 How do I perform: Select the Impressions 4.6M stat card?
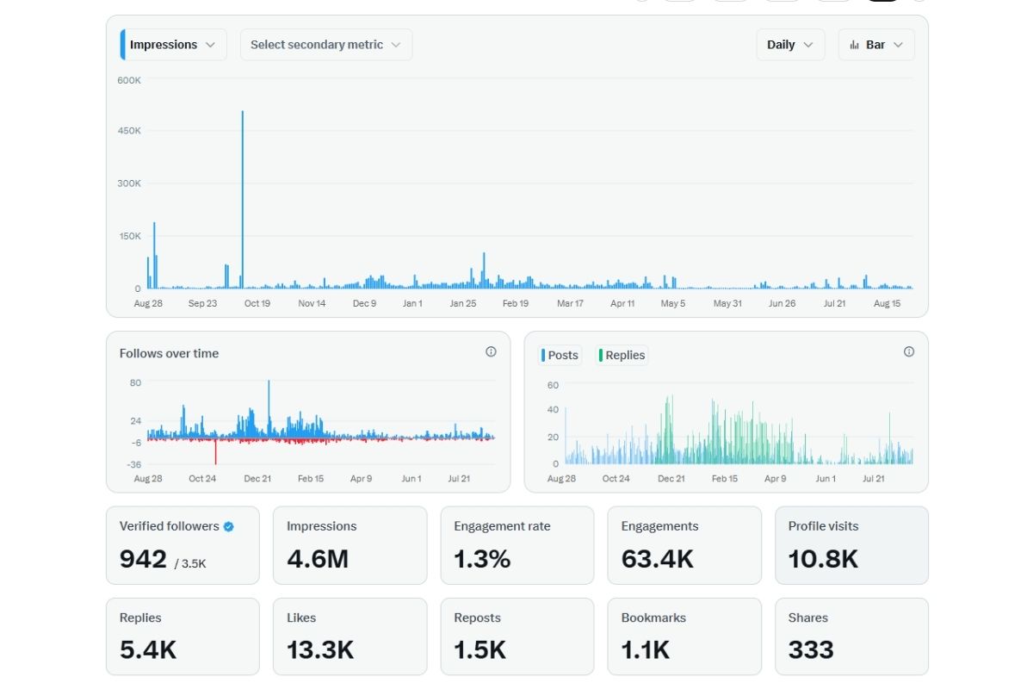click(349, 545)
